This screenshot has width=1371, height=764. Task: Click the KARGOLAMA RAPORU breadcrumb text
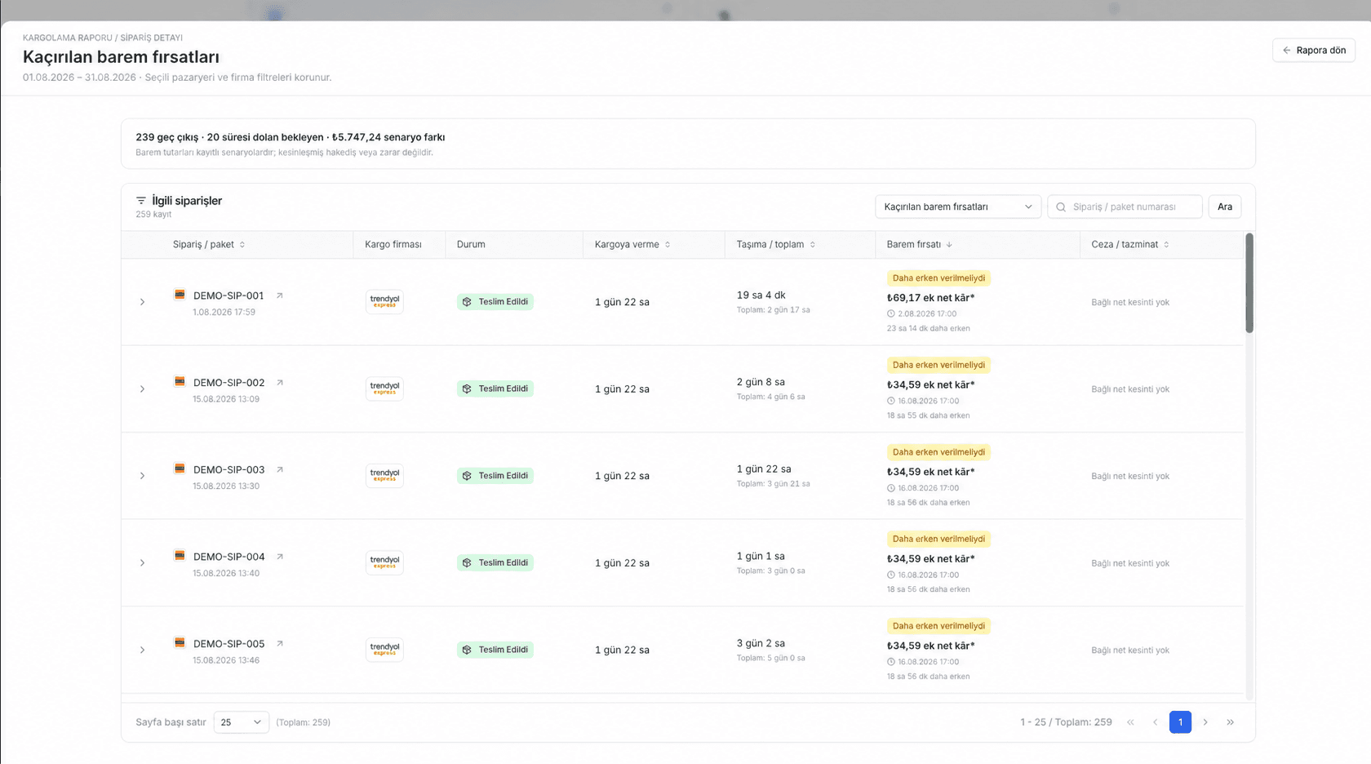pos(68,38)
